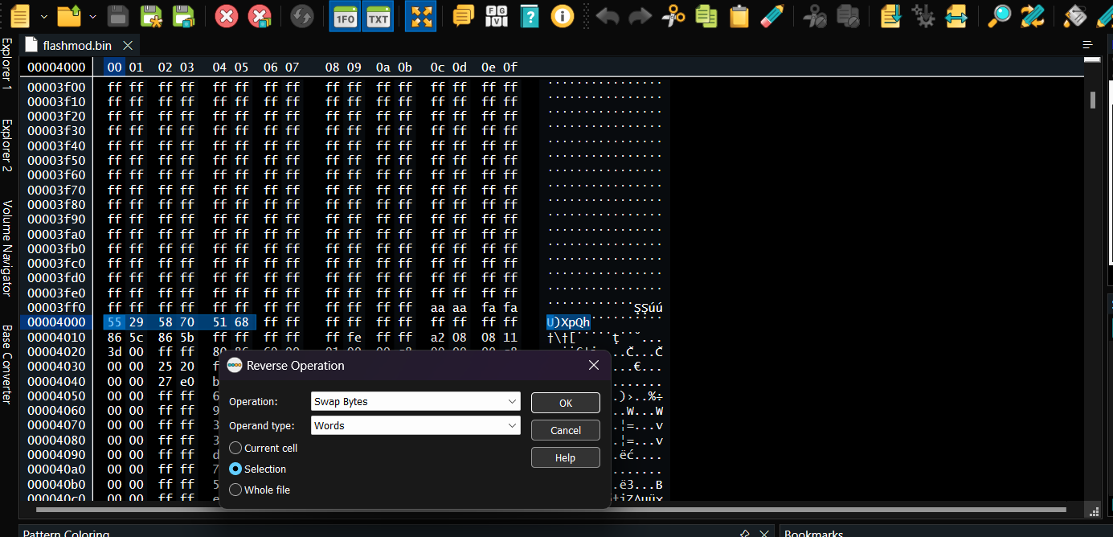1113x537 pixels.
Task: Open the Volume Navigator side tab
Action: point(7,248)
